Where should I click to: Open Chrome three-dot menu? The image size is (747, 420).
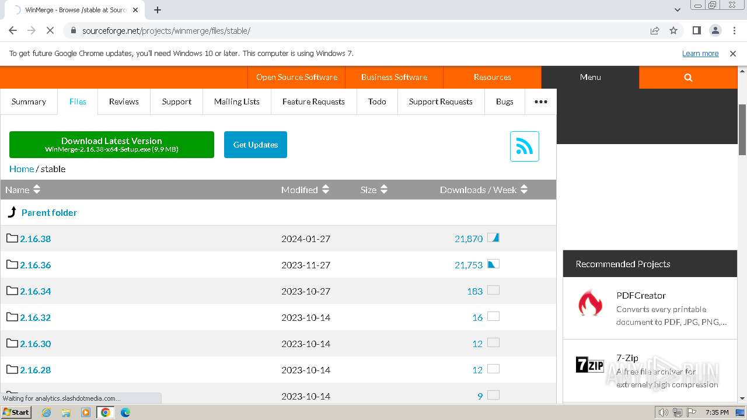coord(734,30)
